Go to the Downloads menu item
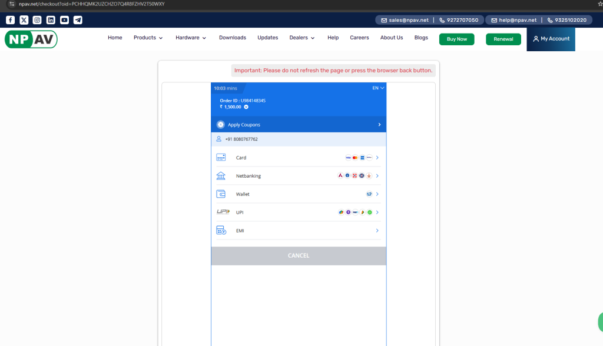 click(233, 38)
